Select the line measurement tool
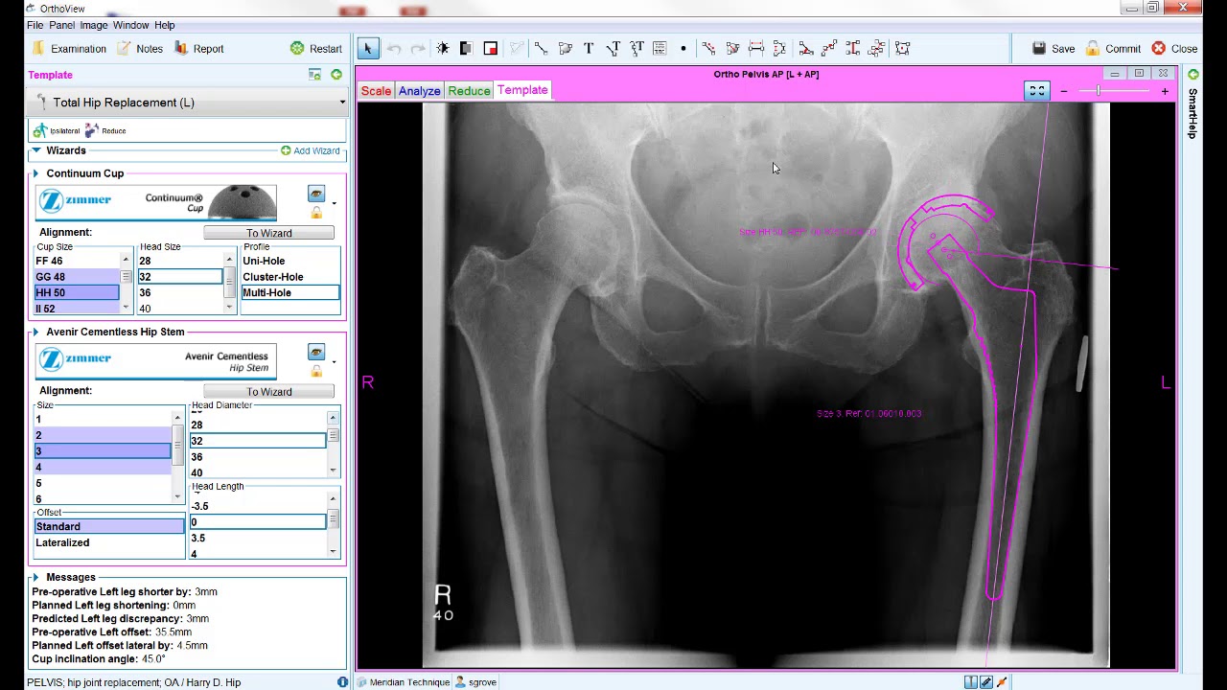1227x690 pixels. 541,48
